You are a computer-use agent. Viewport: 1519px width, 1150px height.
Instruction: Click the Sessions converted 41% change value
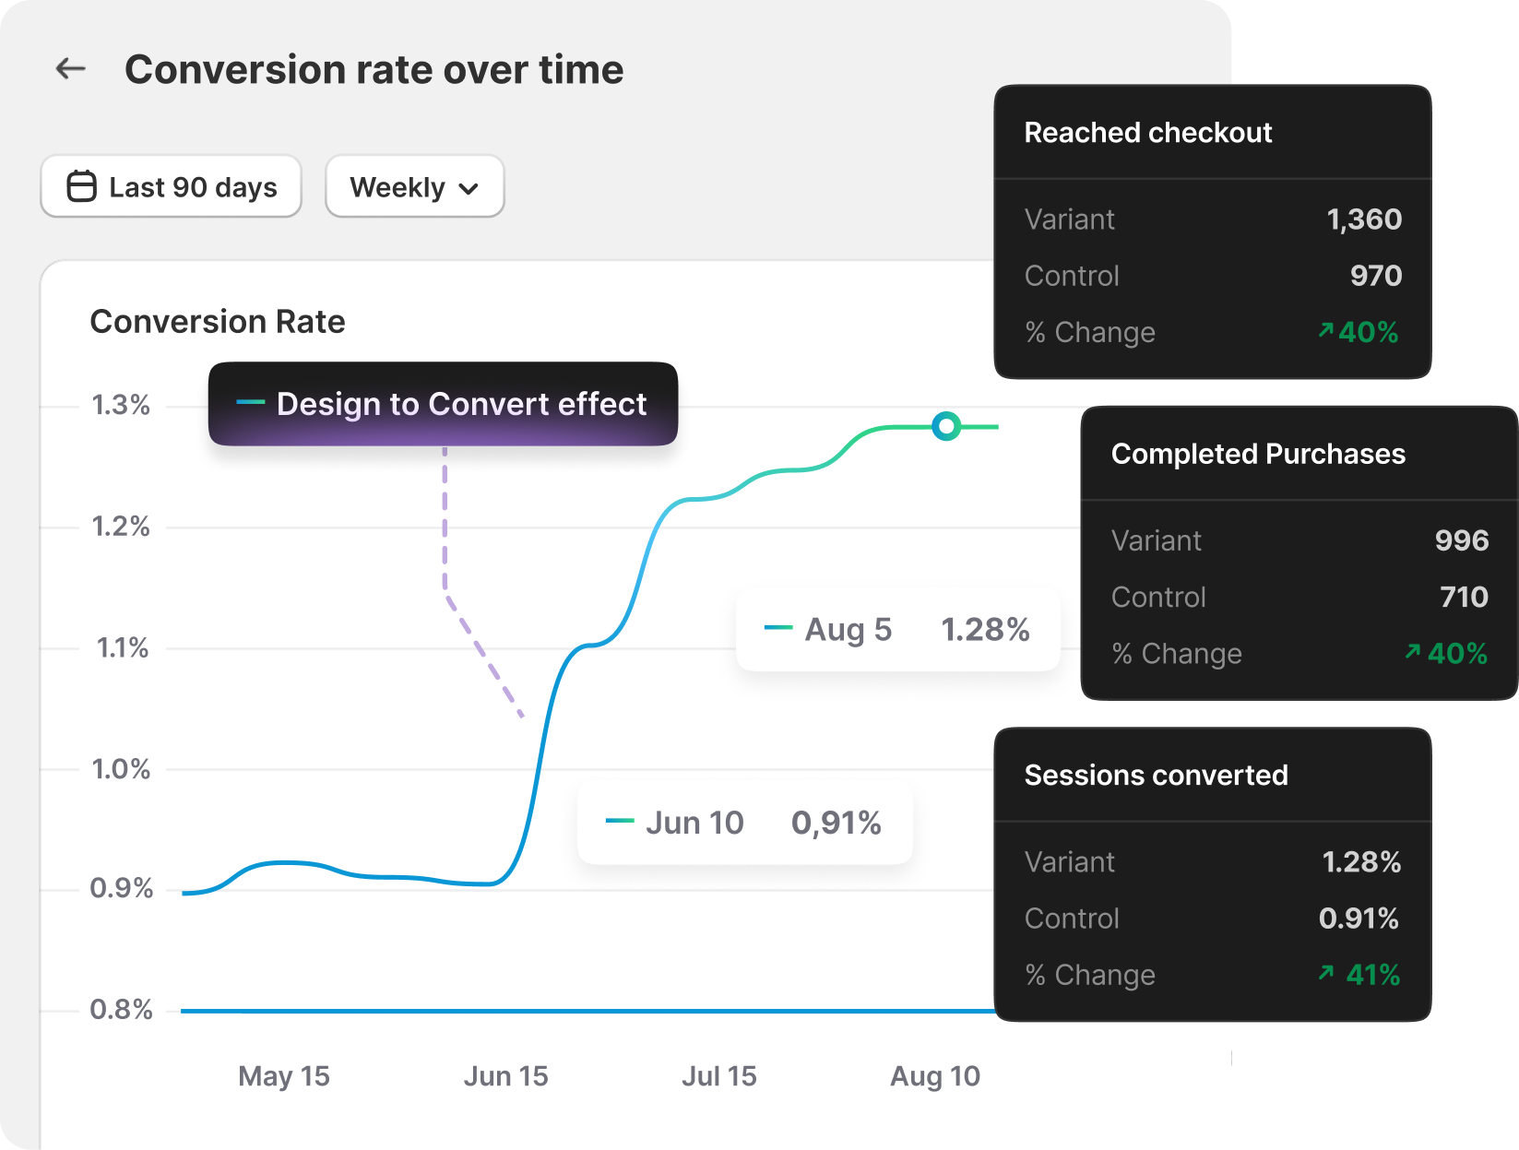click(1373, 975)
